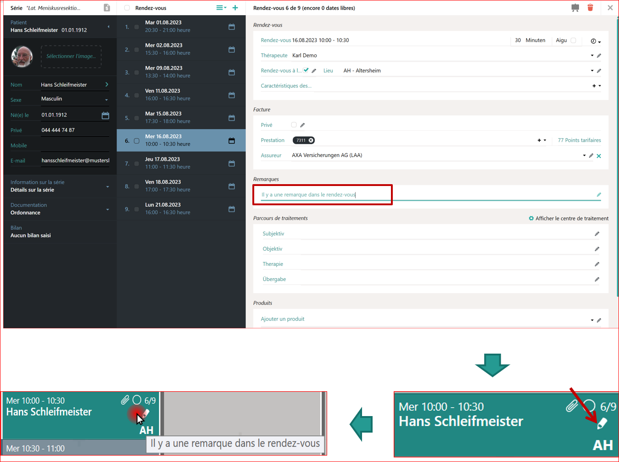Edit the Thérapeute field with pencil icon
The width and height of the screenshot is (619, 462).
pos(599,56)
